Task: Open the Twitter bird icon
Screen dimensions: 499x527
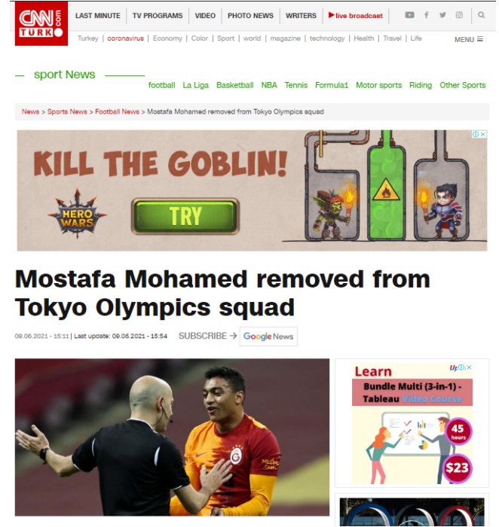Action: tap(442, 15)
